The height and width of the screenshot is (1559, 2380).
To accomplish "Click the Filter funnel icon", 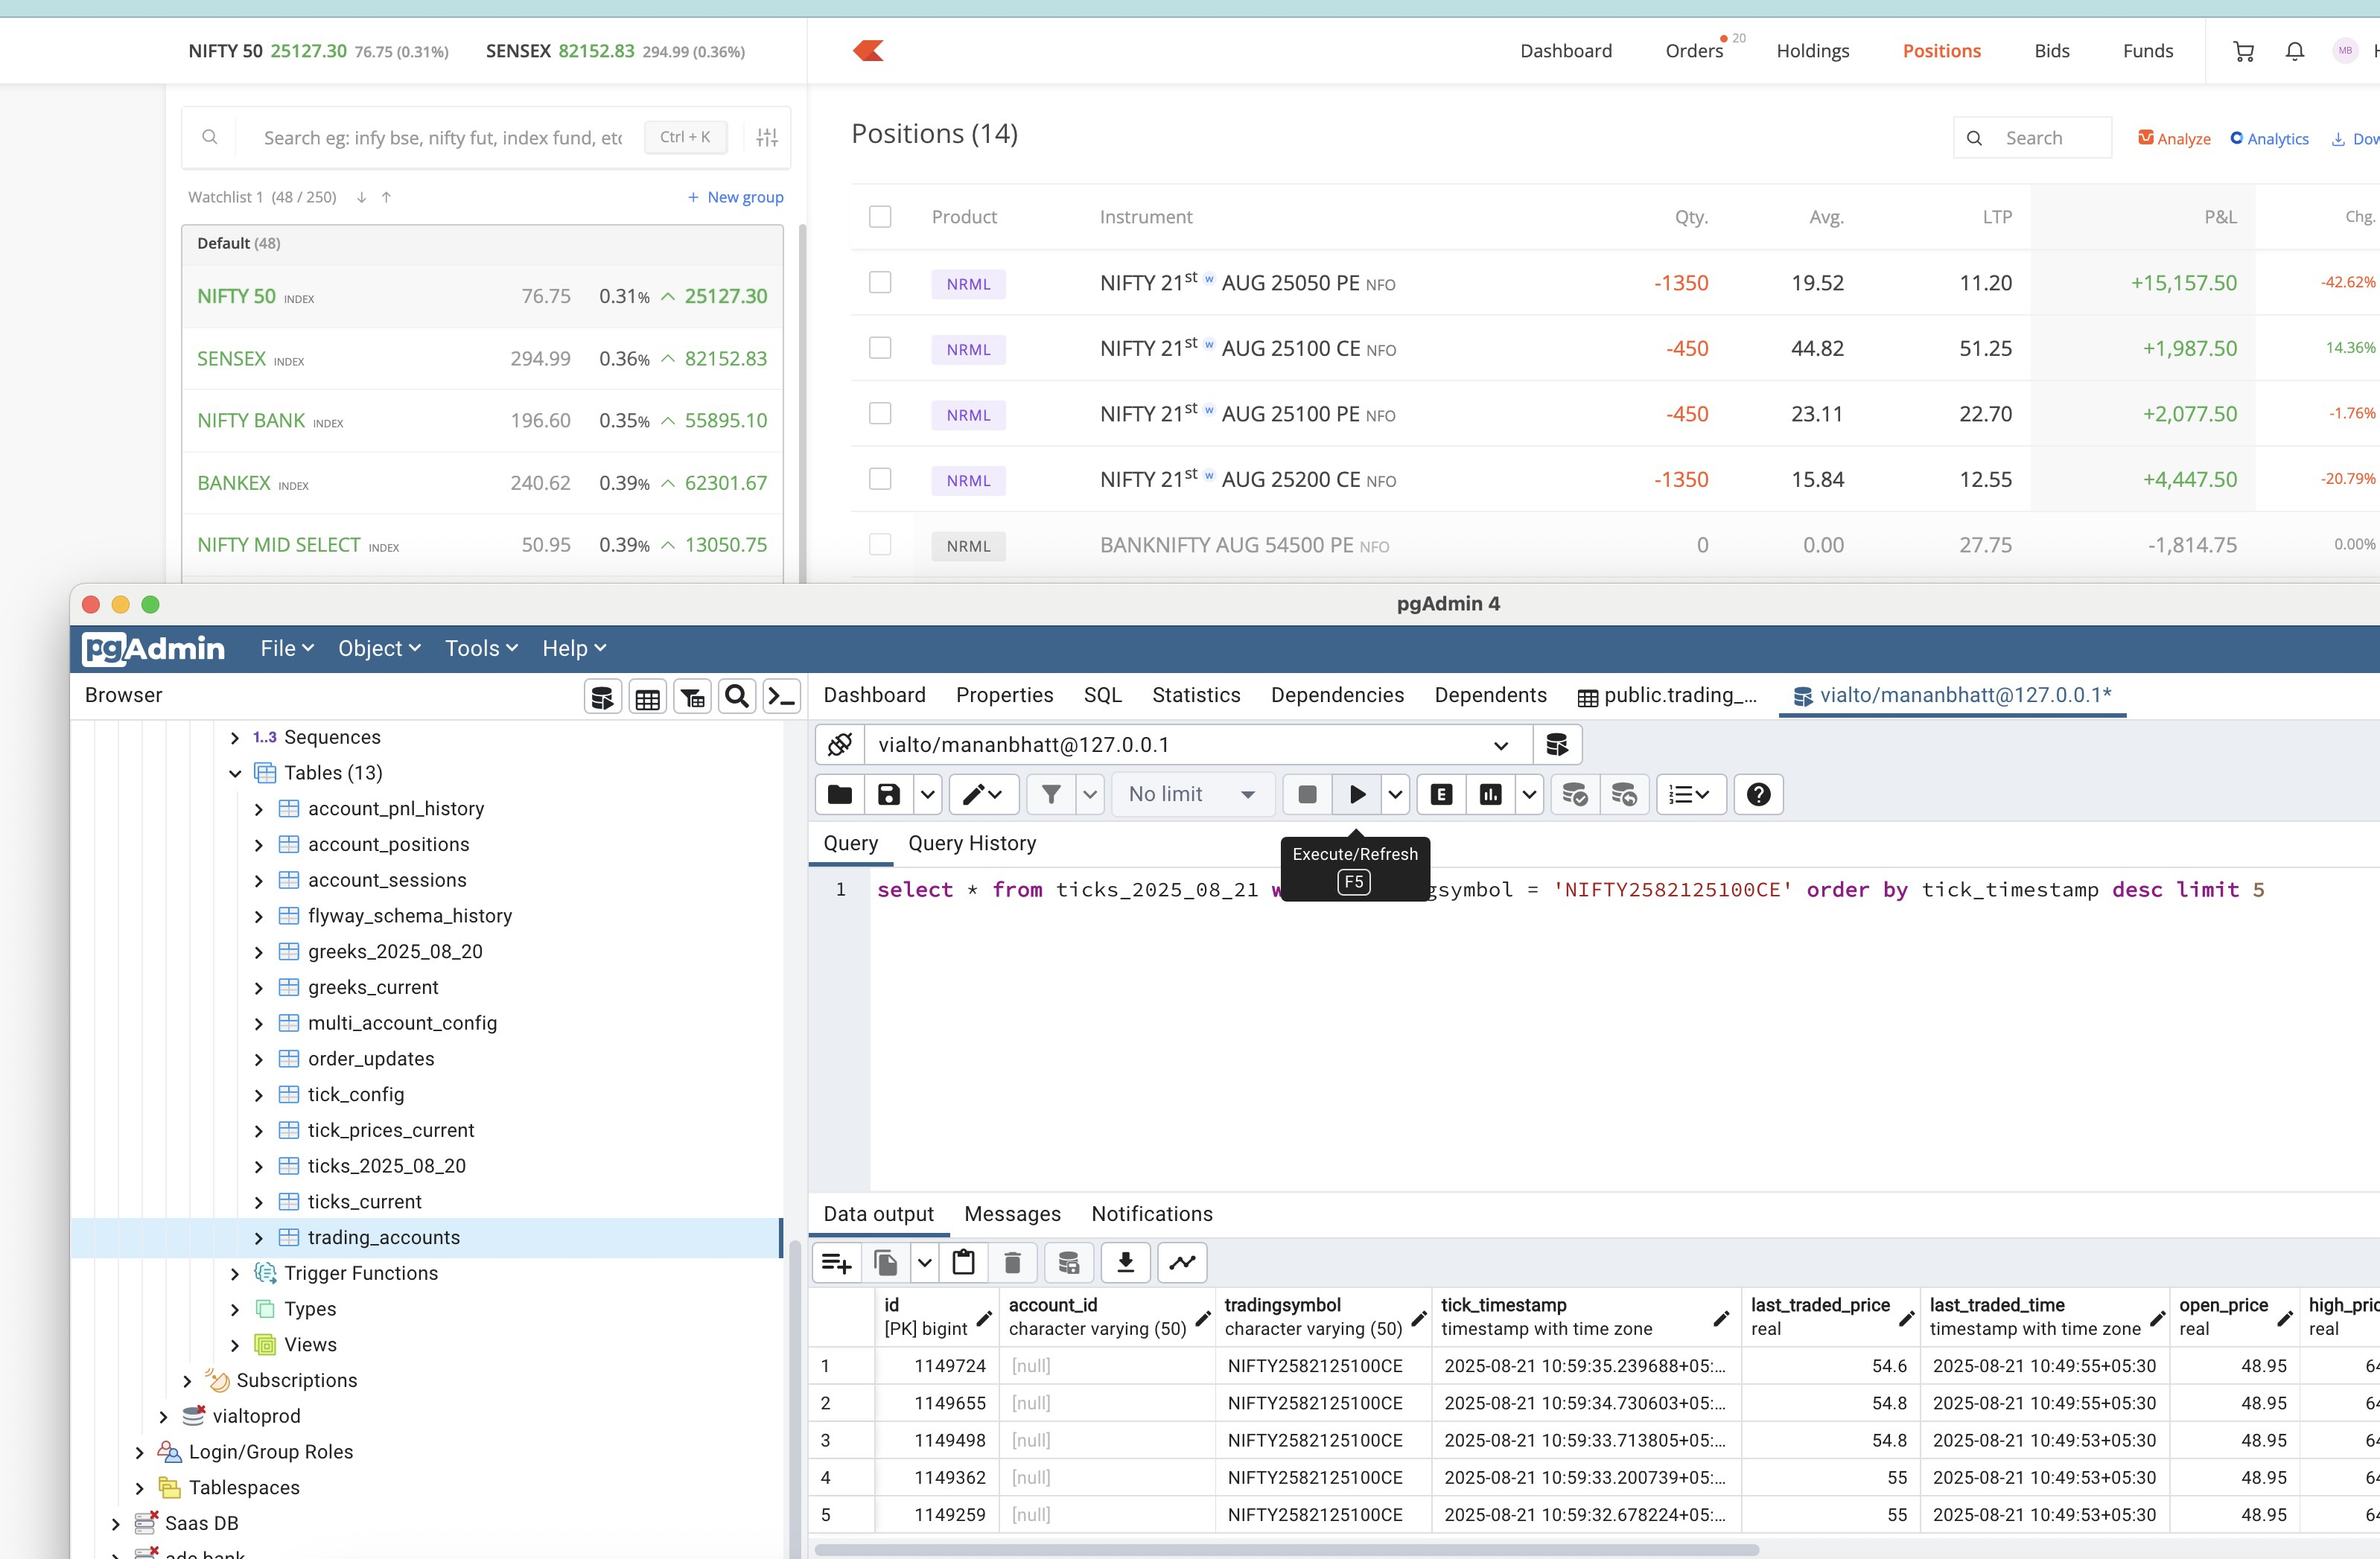I will tap(1051, 794).
